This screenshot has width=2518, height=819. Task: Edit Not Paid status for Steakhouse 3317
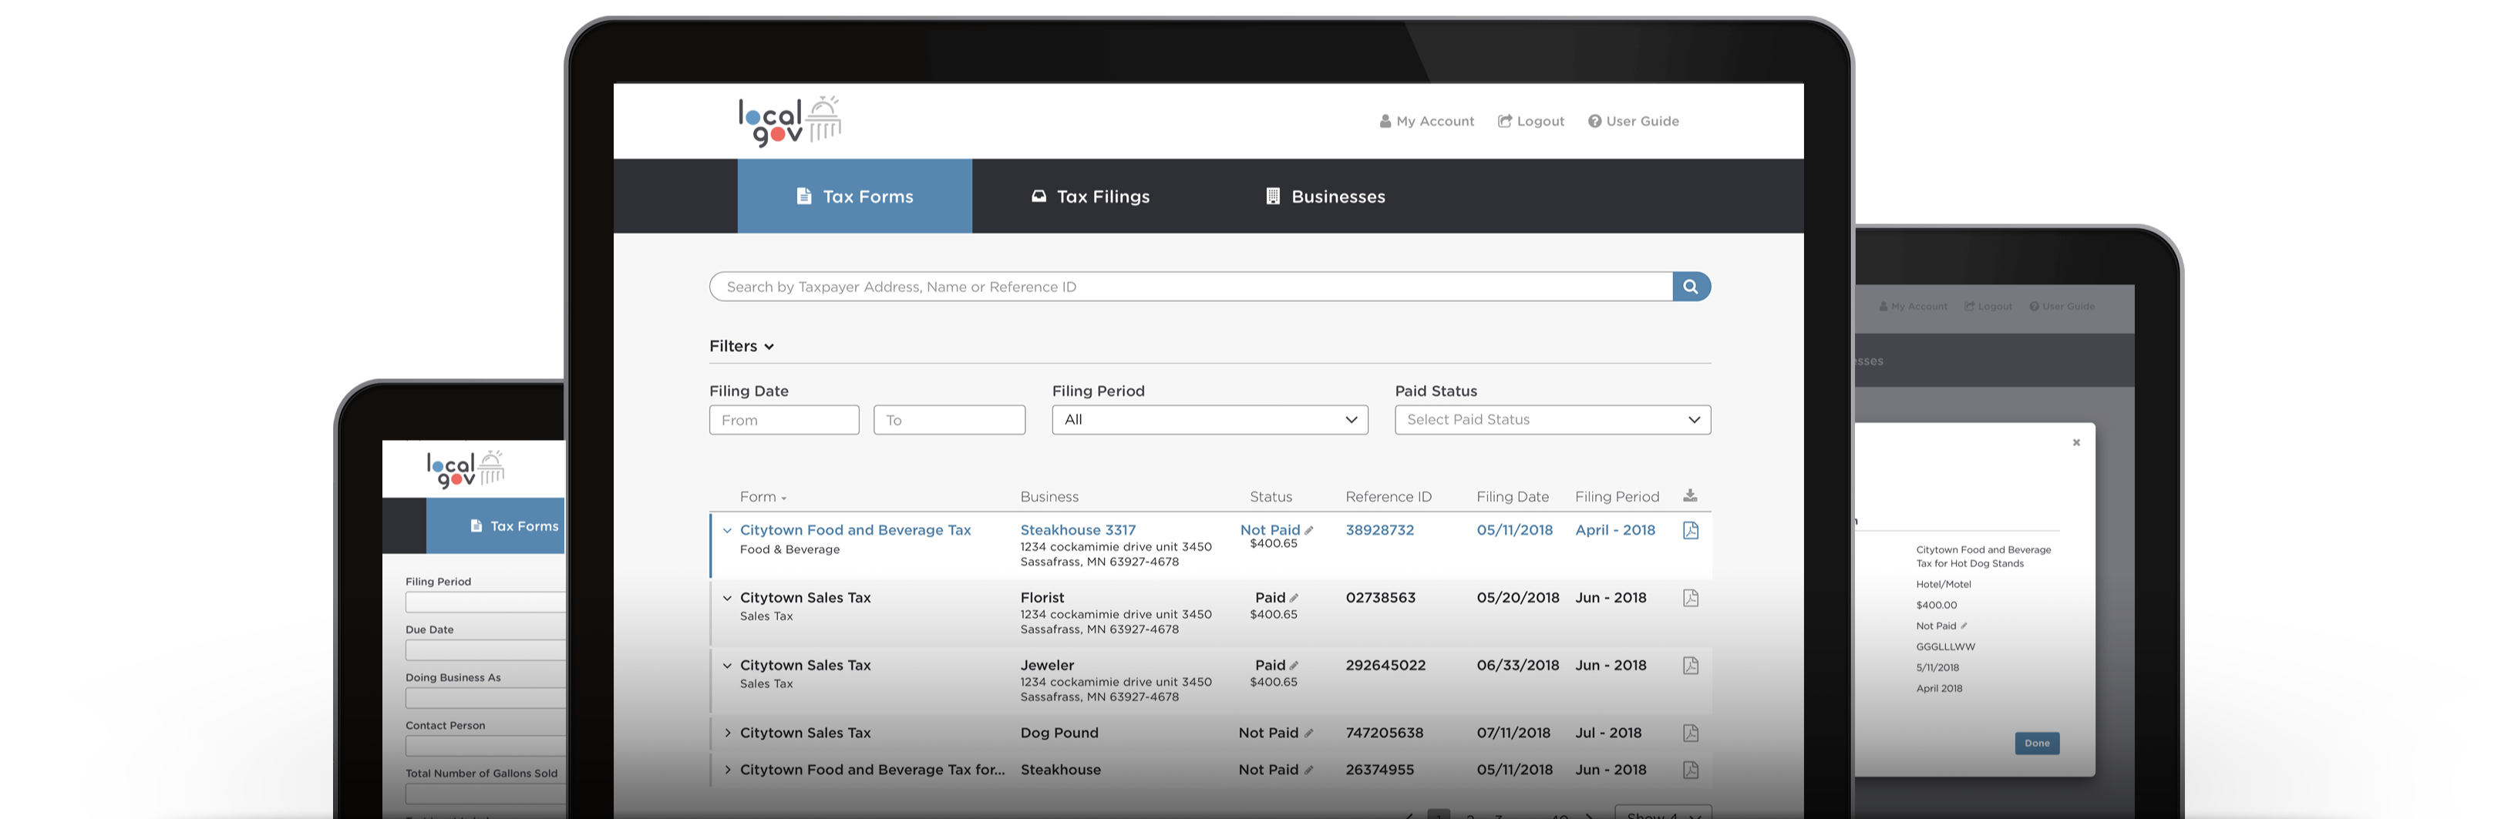(1309, 531)
